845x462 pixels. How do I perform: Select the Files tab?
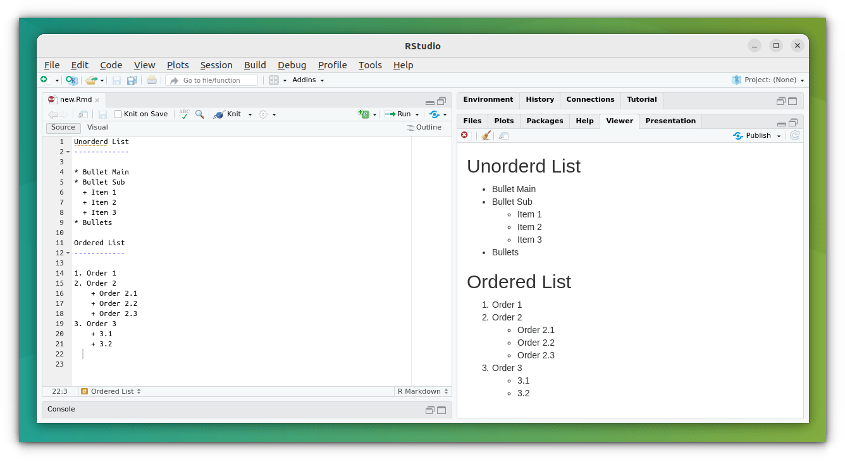[x=472, y=121]
